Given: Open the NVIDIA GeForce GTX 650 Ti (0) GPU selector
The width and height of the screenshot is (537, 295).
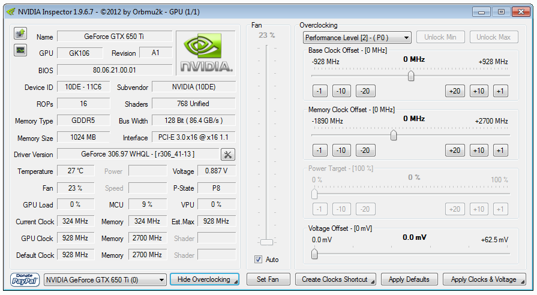Looking at the screenshot, I should pos(105,280).
